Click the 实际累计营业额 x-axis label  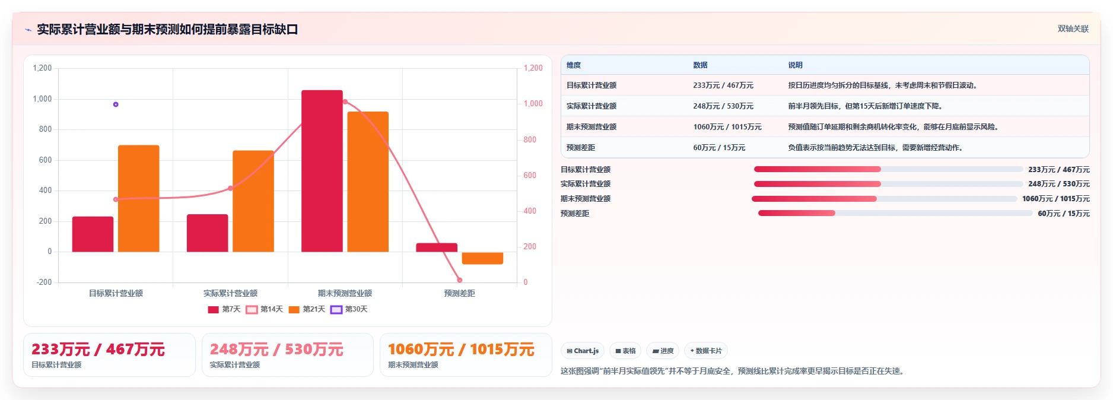[x=230, y=293]
